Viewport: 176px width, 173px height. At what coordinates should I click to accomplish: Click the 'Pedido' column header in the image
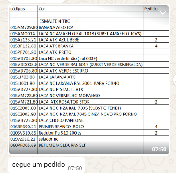[151, 9]
